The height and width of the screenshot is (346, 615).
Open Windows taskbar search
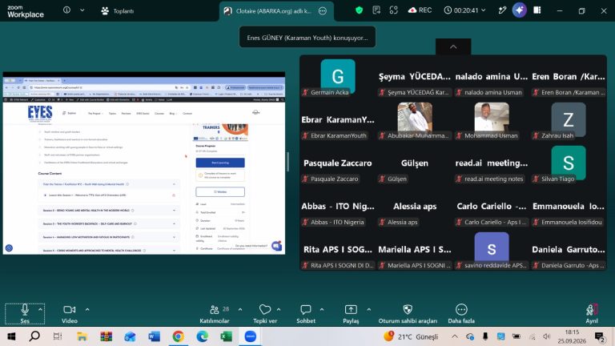tap(34, 336)
